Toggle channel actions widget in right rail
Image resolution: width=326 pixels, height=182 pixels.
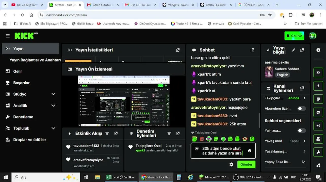[x=318, y=139]
